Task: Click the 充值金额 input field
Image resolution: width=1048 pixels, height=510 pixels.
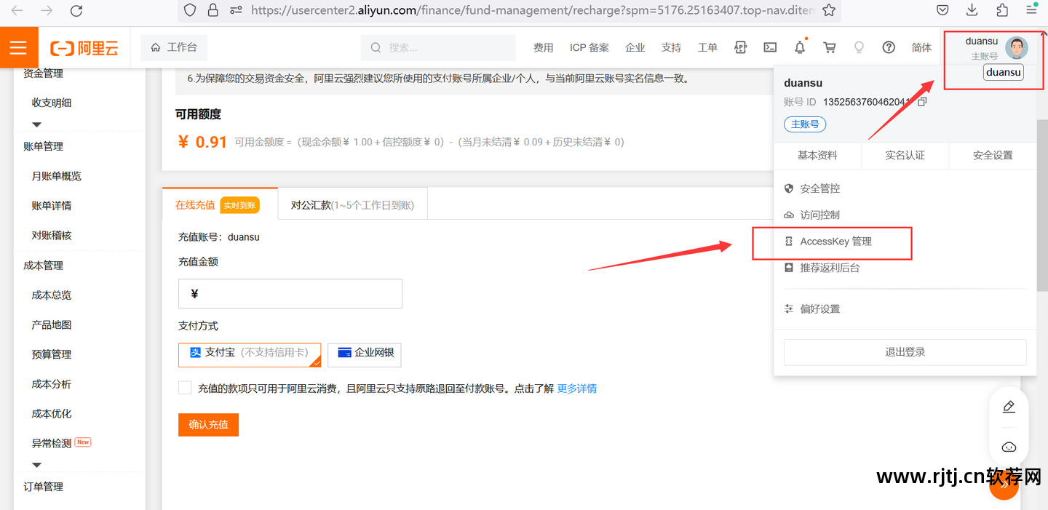Action: click(290, 294)
